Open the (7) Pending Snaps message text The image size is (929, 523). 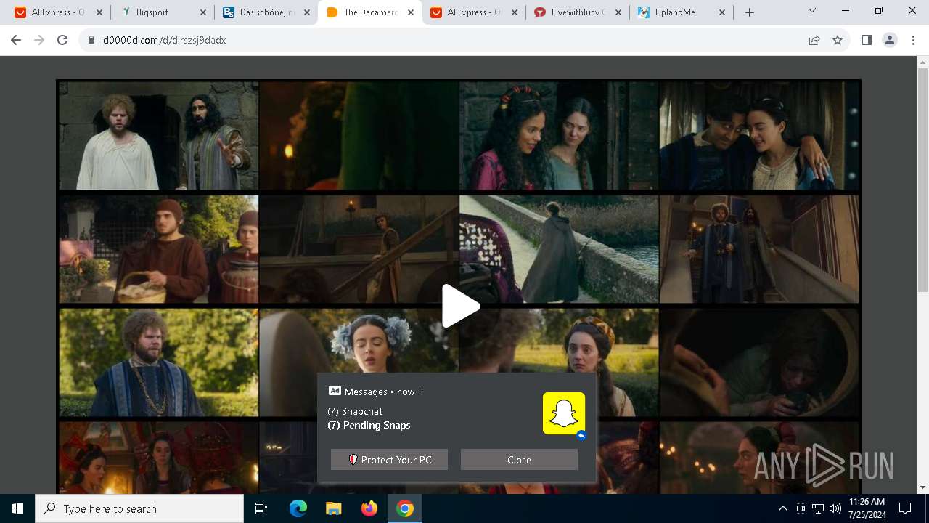369,425
